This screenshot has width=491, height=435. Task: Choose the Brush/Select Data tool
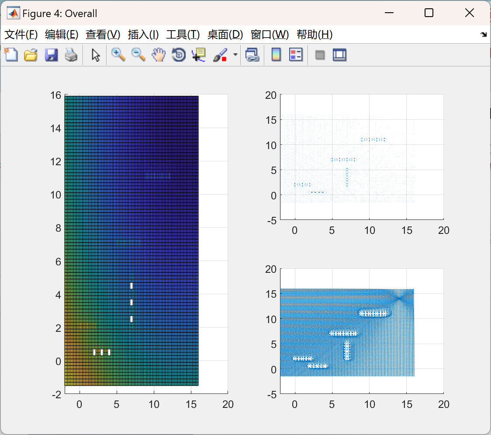coord(220,55)
